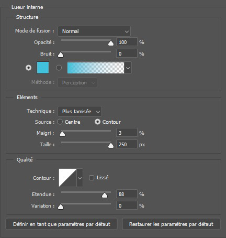Select Contour as glow source

[x=97, y=122]
